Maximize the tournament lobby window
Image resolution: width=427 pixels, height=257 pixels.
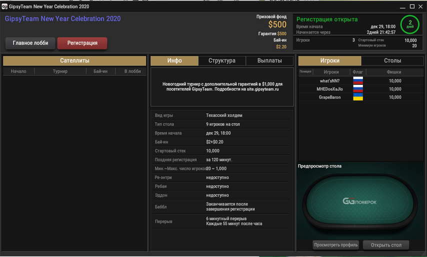412,6
